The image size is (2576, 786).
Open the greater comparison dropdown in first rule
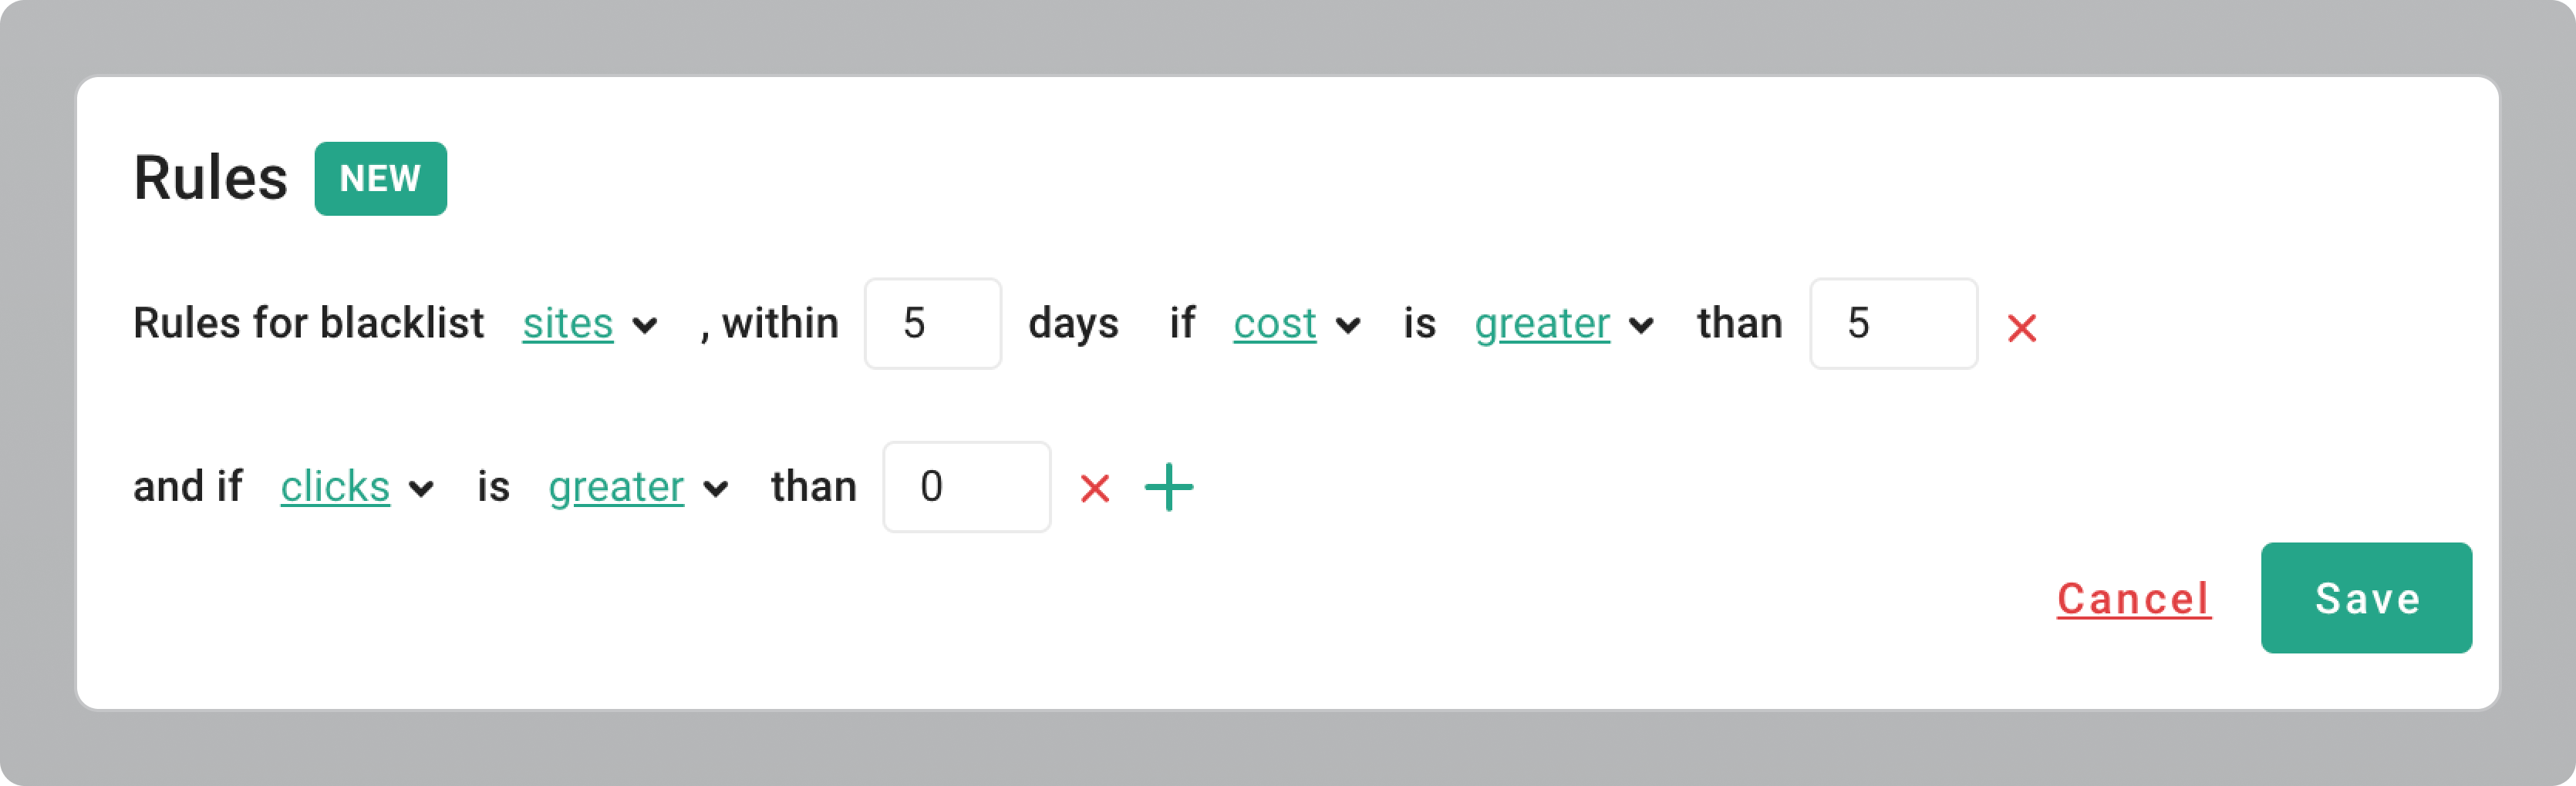coord(1541,324)
